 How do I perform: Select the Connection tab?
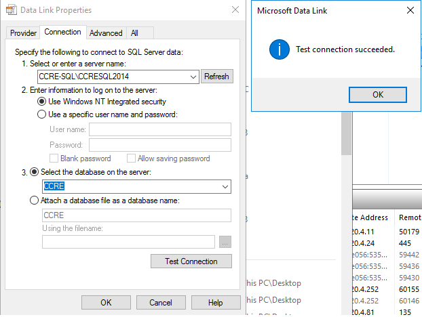62,32
